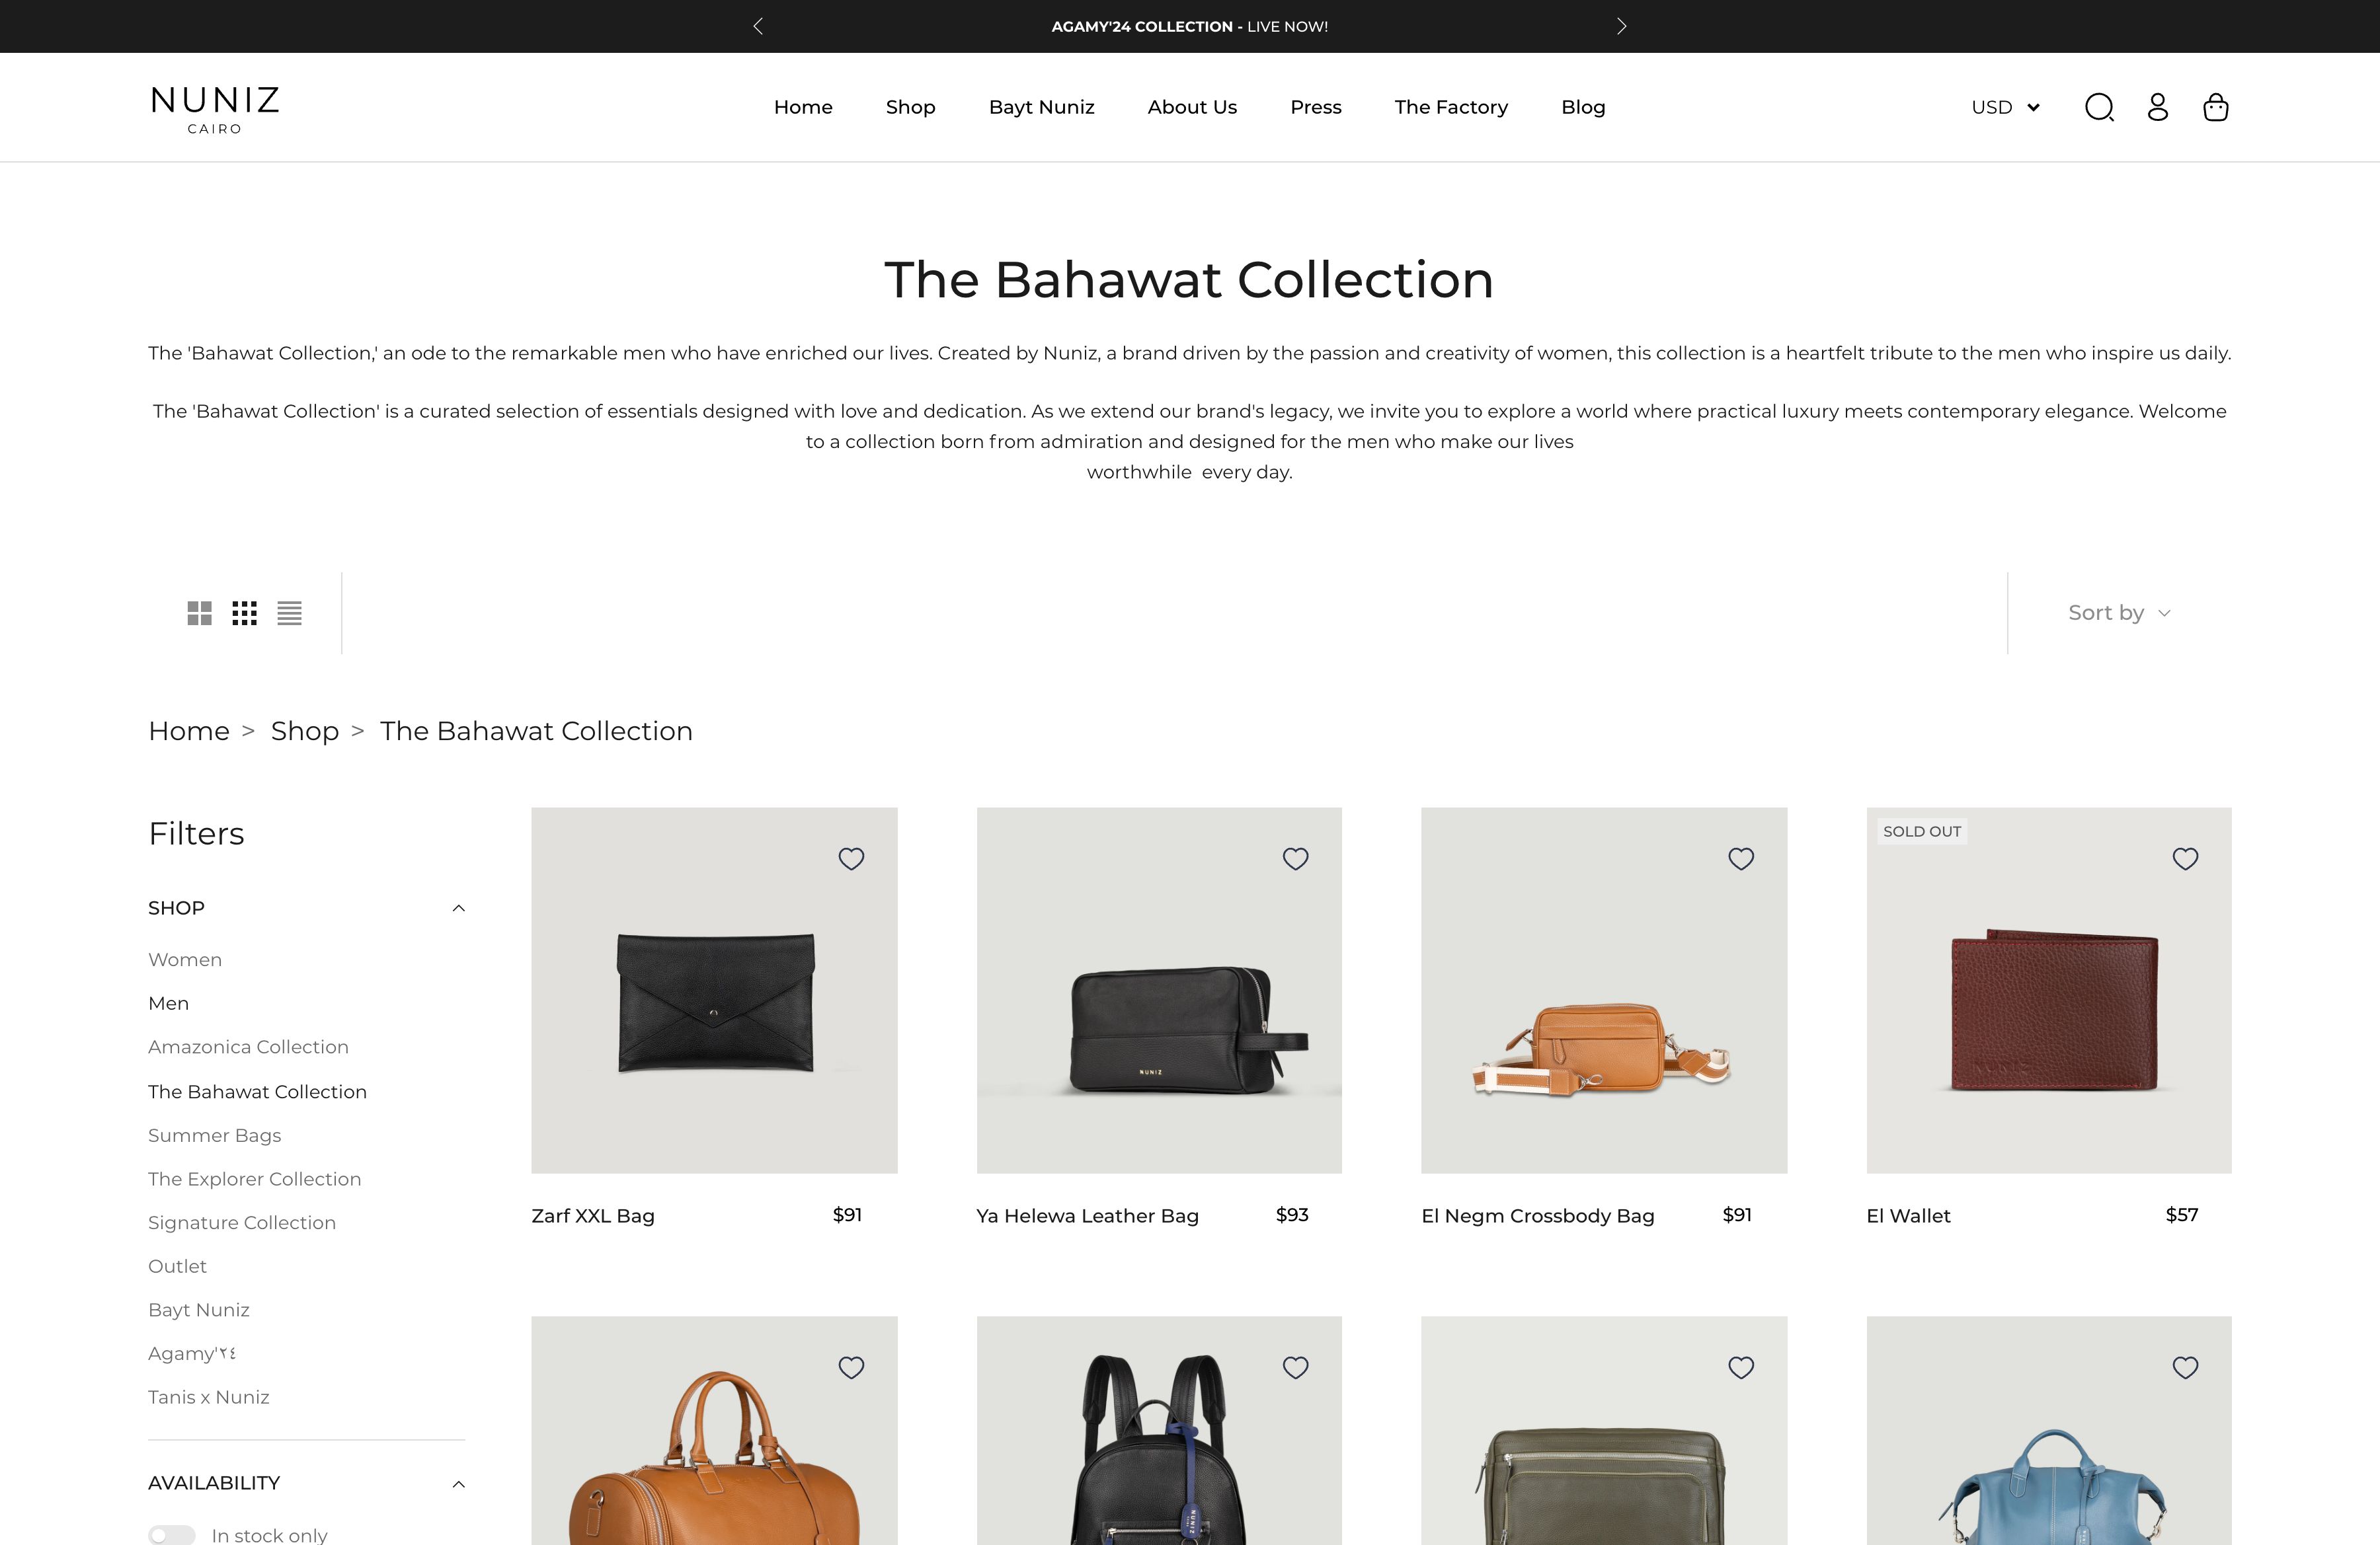This screenshot has width=2380, height=1545.
Task: Add Zarf XXL Bag to wishlist
Action: (x=851, y=858)
